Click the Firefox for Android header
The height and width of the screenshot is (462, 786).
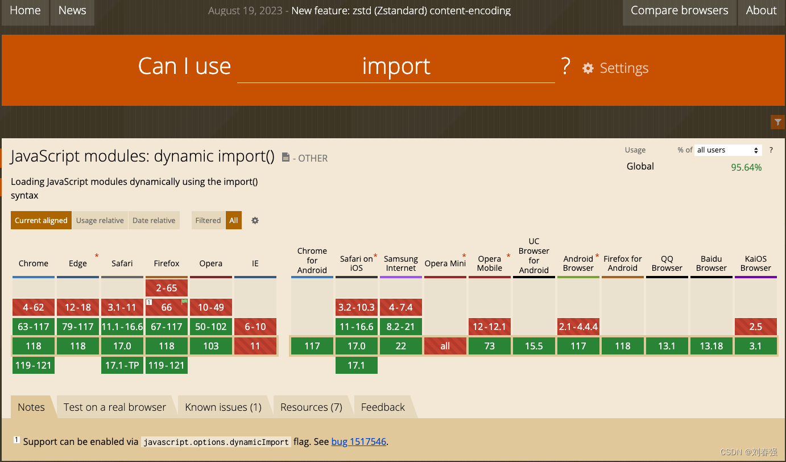(x=623, y=263)
